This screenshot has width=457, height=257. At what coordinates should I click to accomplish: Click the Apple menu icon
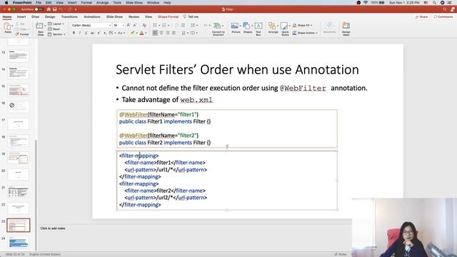[6, 3]
